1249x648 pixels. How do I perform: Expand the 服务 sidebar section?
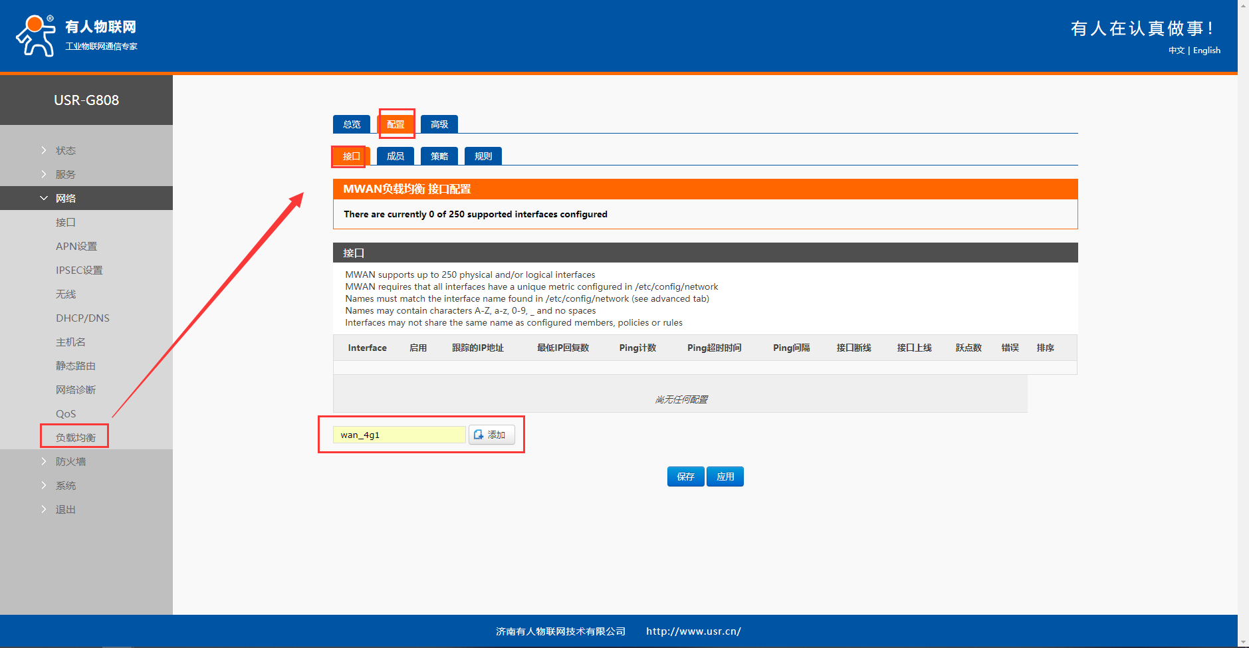tap(65, 175)
